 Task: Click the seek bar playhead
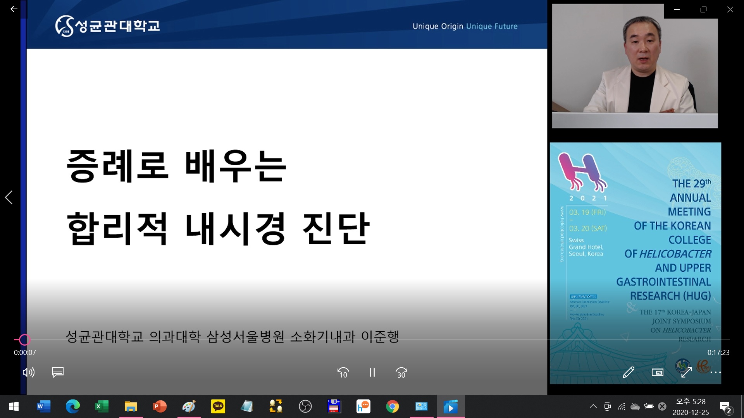click(24, 340)
